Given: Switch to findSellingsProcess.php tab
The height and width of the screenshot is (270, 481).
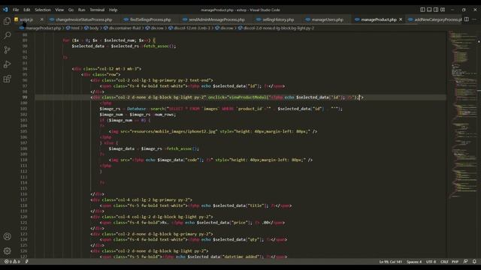Looking at the screenshot, I should [147, 19].
